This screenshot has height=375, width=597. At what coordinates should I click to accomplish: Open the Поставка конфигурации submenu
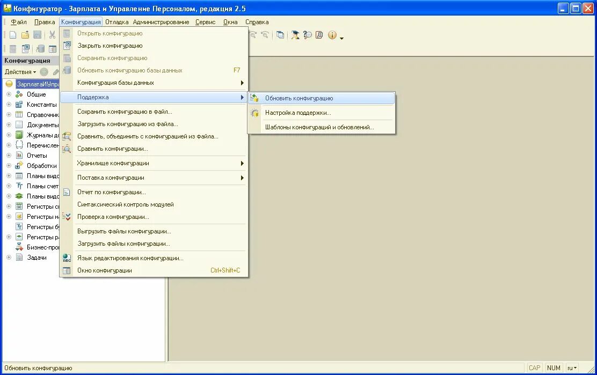(154, 178)
